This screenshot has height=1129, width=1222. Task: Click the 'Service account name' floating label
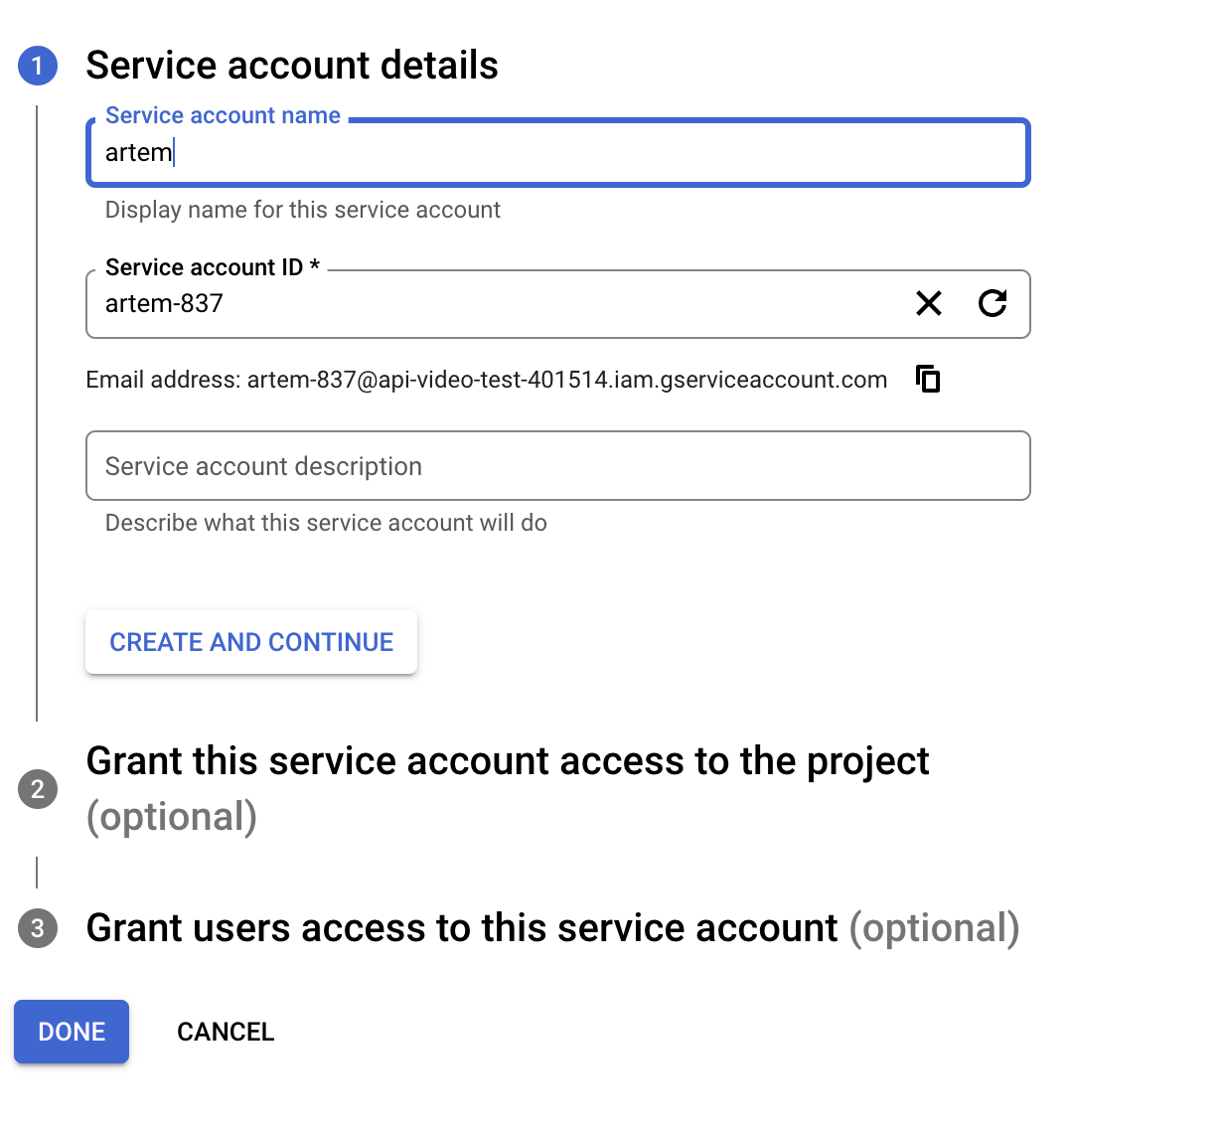[x=223, y=116]
